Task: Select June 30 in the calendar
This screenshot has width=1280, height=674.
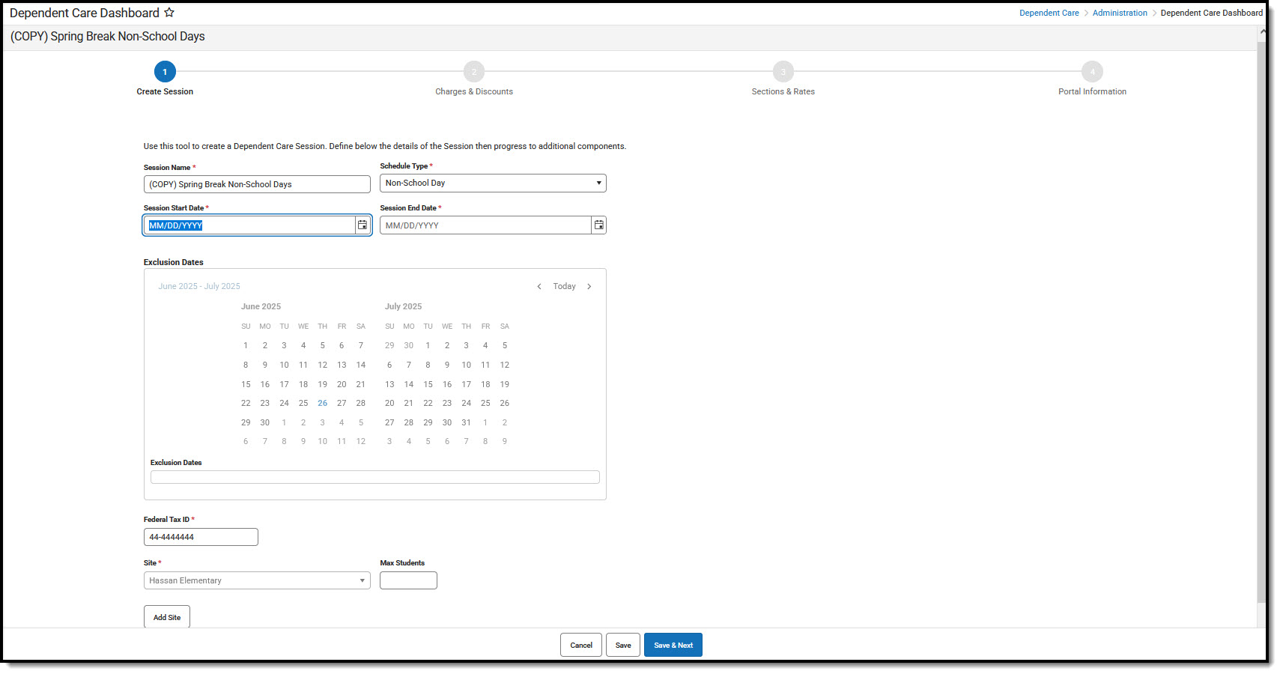Action: click(265, 422)
